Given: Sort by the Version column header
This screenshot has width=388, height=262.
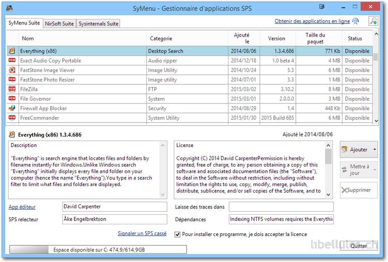Looking at the screenshot, I should [x=278, y=38].
